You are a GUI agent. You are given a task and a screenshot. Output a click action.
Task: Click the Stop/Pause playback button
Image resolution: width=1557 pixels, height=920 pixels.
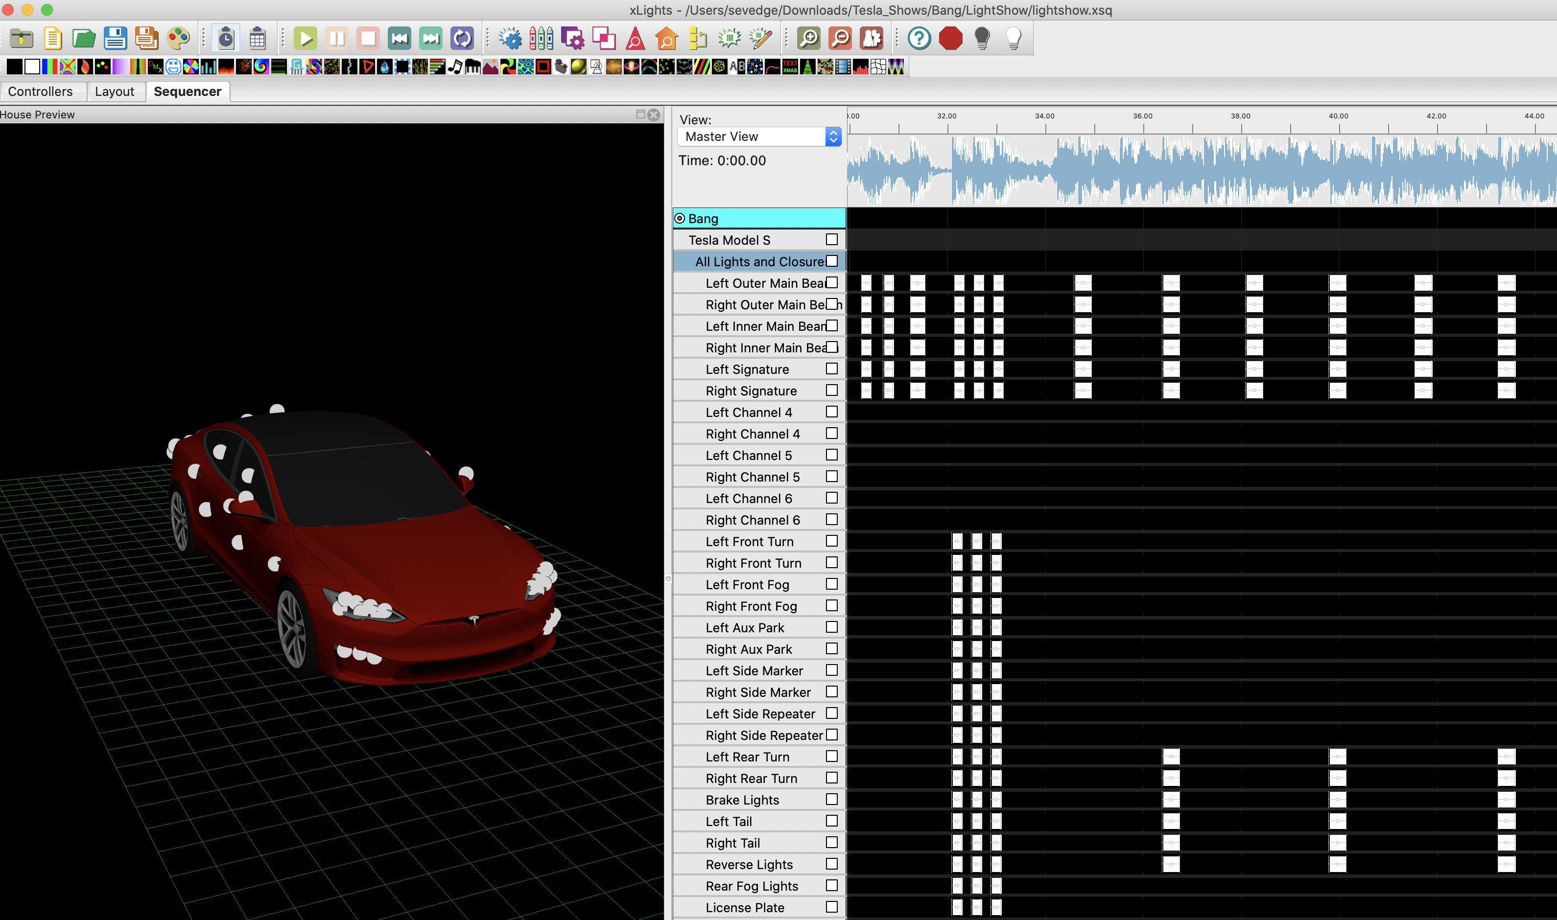368,37
